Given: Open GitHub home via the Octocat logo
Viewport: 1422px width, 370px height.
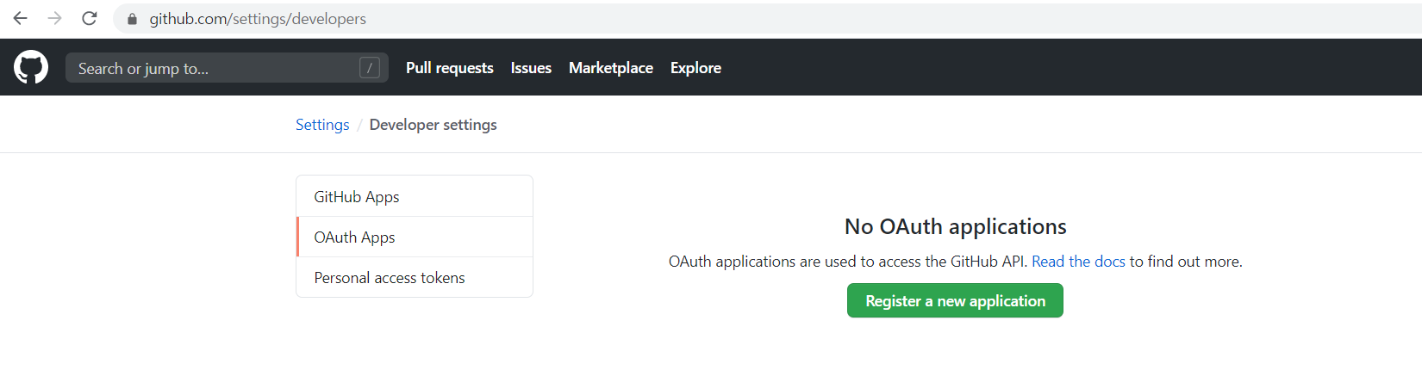Looking at the screenshot, I should click(31, 67).
